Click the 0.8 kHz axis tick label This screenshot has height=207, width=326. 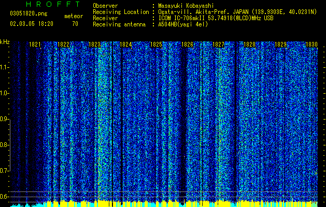tap(5, 145)
